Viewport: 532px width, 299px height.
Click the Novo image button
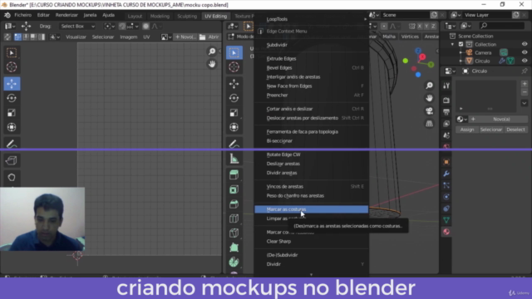(185, 37)
